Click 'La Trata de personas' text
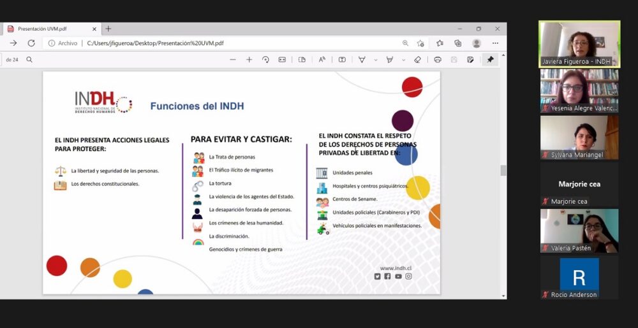 (232, 157)
